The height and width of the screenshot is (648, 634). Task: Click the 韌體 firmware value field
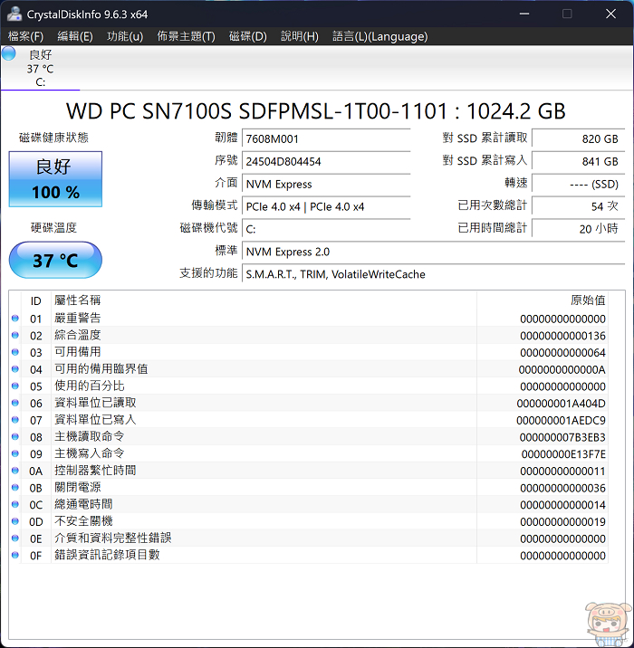(x=337, y=138)
